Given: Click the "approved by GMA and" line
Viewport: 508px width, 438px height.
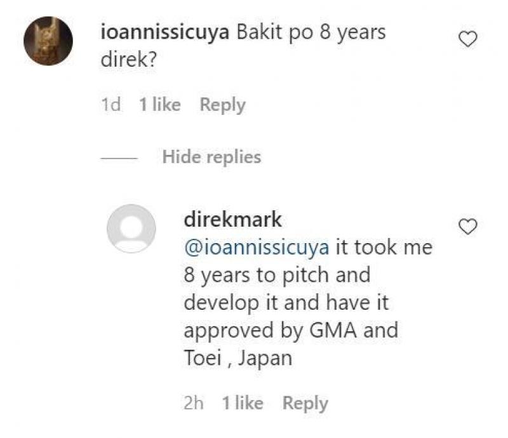Looking at the screenshot, I should (291, 331).
